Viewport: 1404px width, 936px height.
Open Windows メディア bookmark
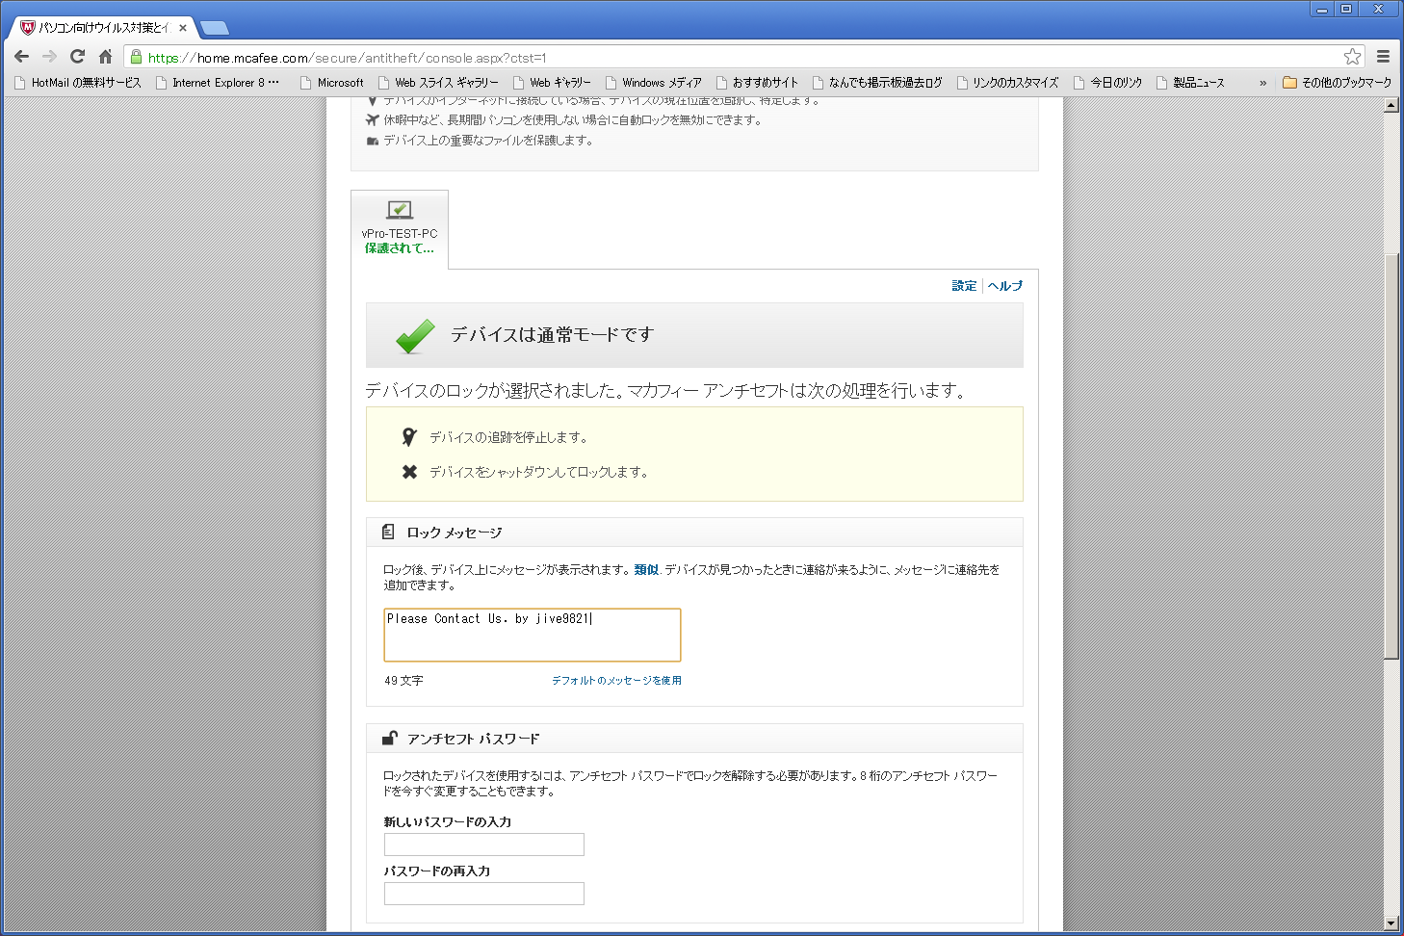pos(654,83)
